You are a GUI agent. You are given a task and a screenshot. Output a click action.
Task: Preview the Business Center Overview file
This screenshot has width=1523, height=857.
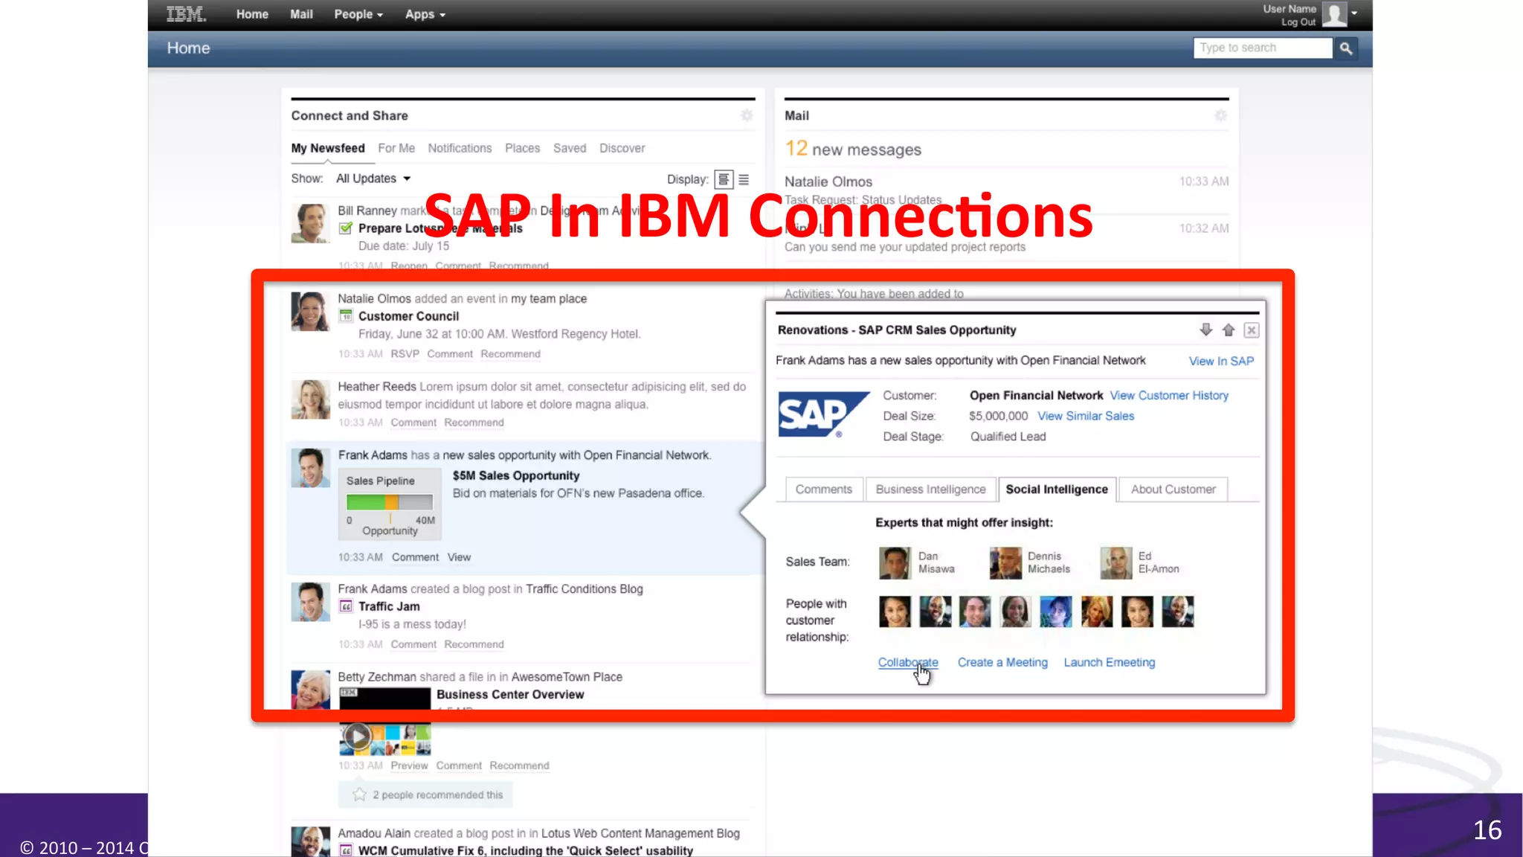pyautogui.click(x=409, y=765)
